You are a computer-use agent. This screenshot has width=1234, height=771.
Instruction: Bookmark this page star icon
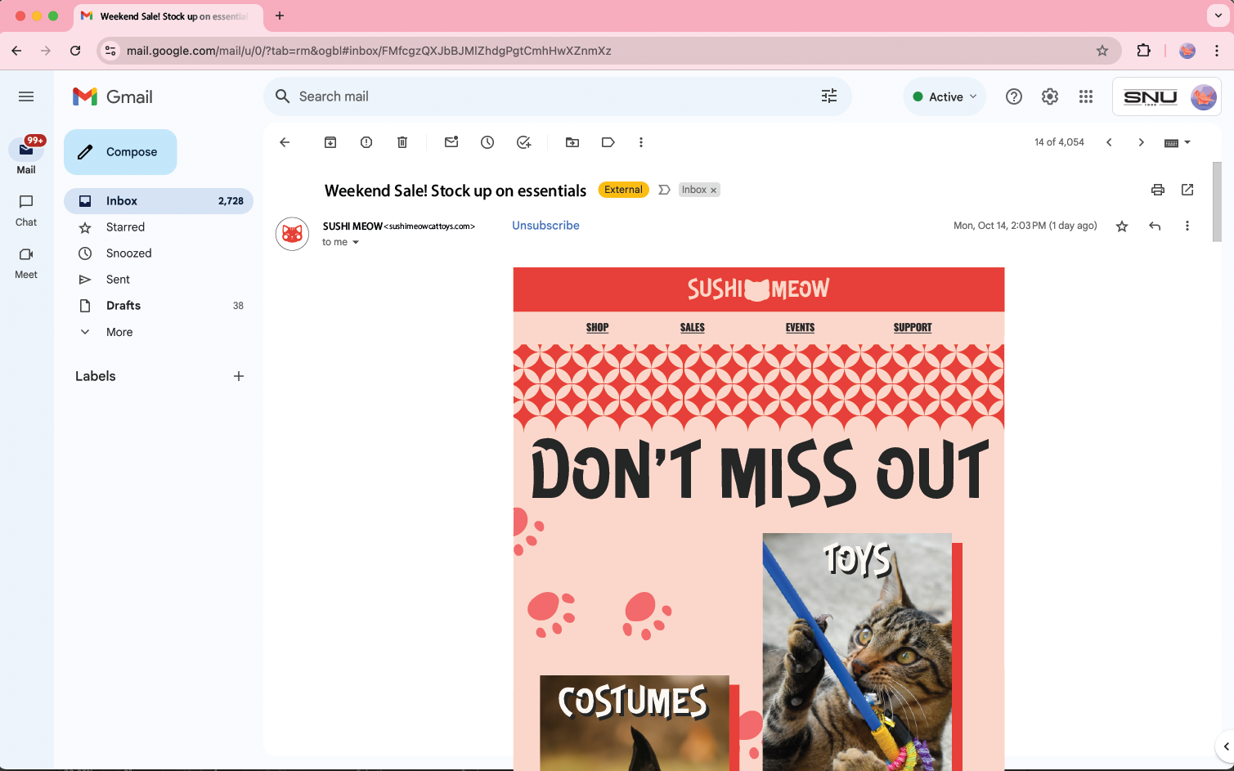[1102, 51]
